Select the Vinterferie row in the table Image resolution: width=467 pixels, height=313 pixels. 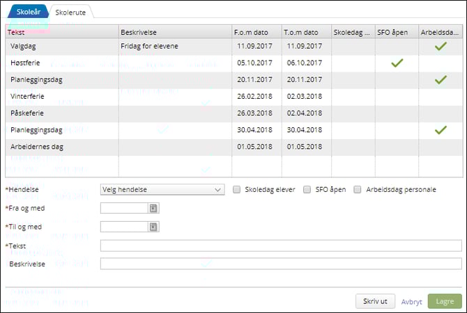[x=63, y=97]
